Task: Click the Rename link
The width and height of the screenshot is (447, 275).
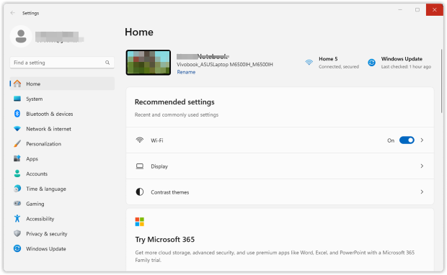Action: click(186, 72)
